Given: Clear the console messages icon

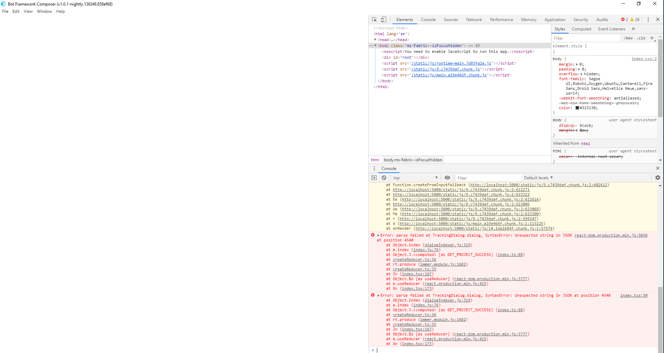Looking at the screenshot, I should click(384, 178).
